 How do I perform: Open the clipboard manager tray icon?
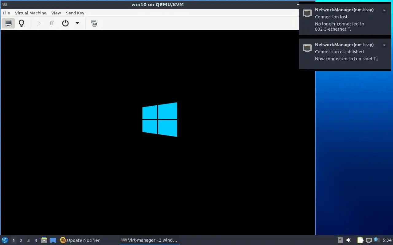pos(360,240)
